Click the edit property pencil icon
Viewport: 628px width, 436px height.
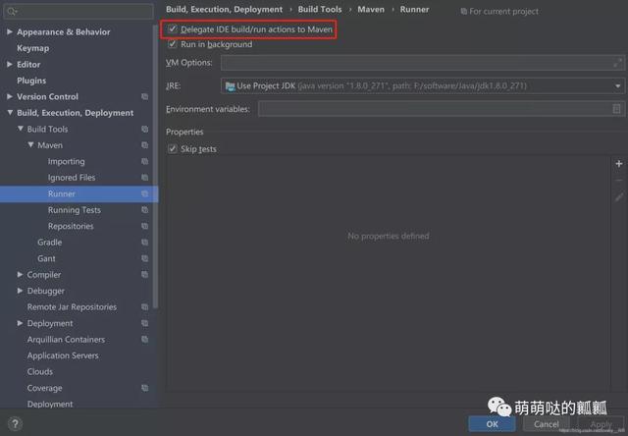point(619,196)
